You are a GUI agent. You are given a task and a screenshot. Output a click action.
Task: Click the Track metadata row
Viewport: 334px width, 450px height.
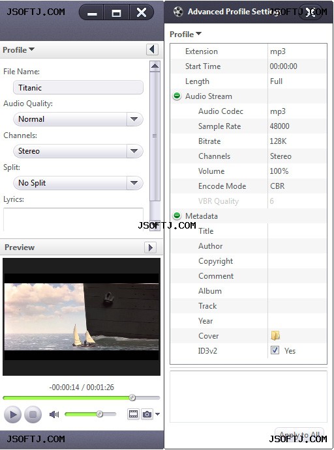click(249, 306)
